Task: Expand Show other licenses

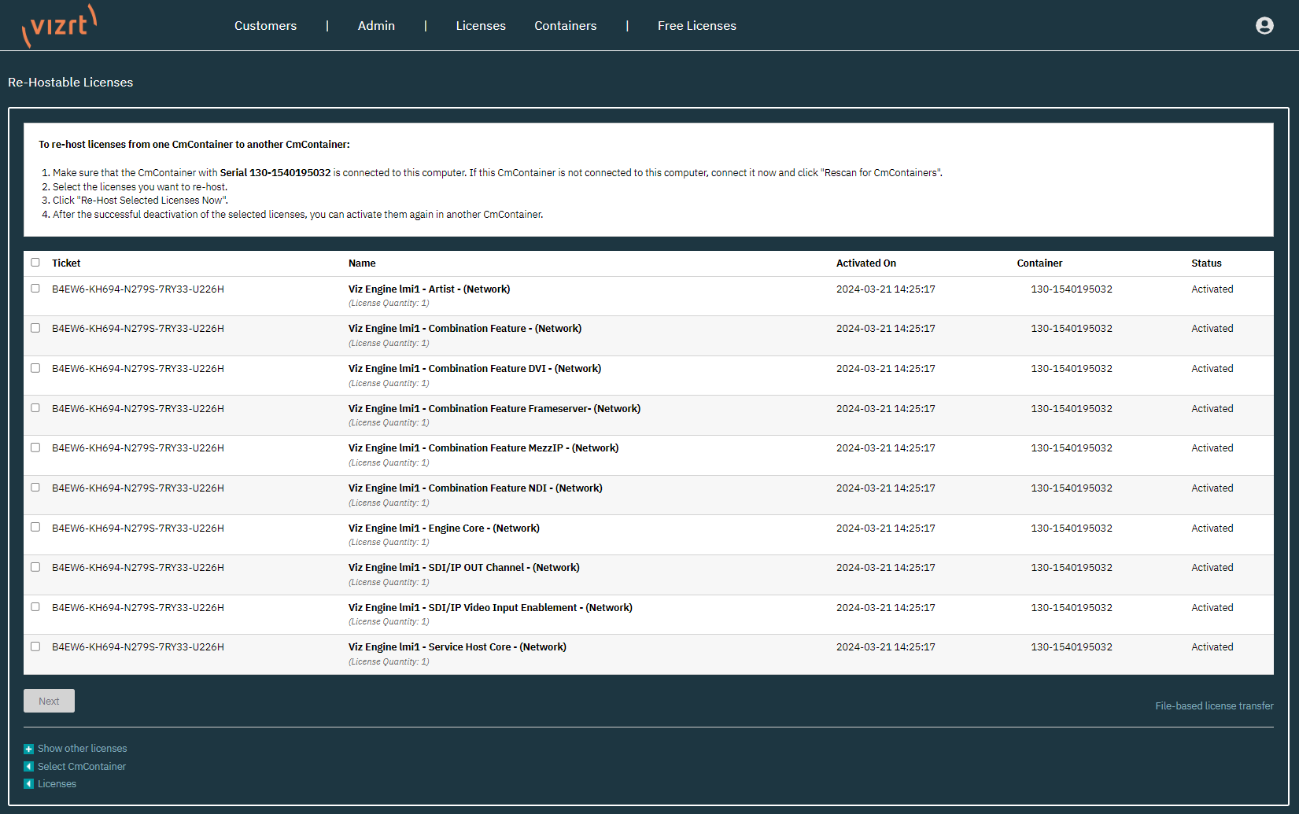Action: coord(82,749)
